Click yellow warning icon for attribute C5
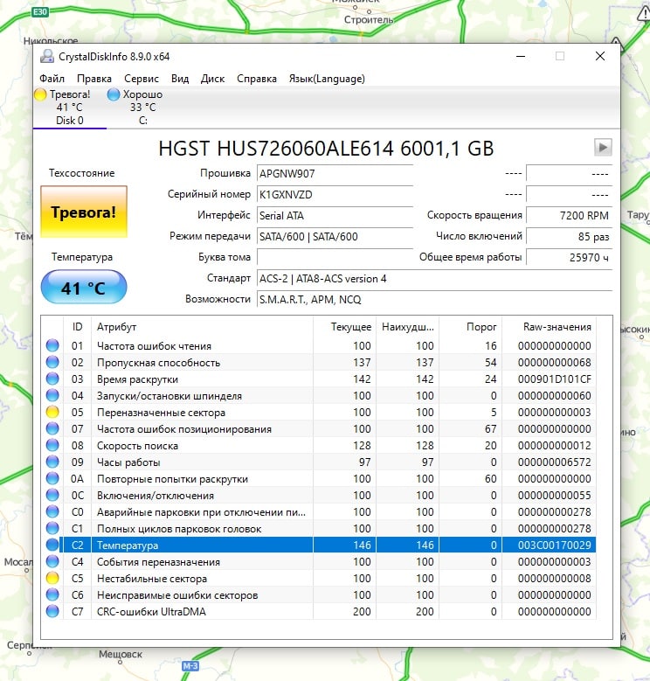 52,579
